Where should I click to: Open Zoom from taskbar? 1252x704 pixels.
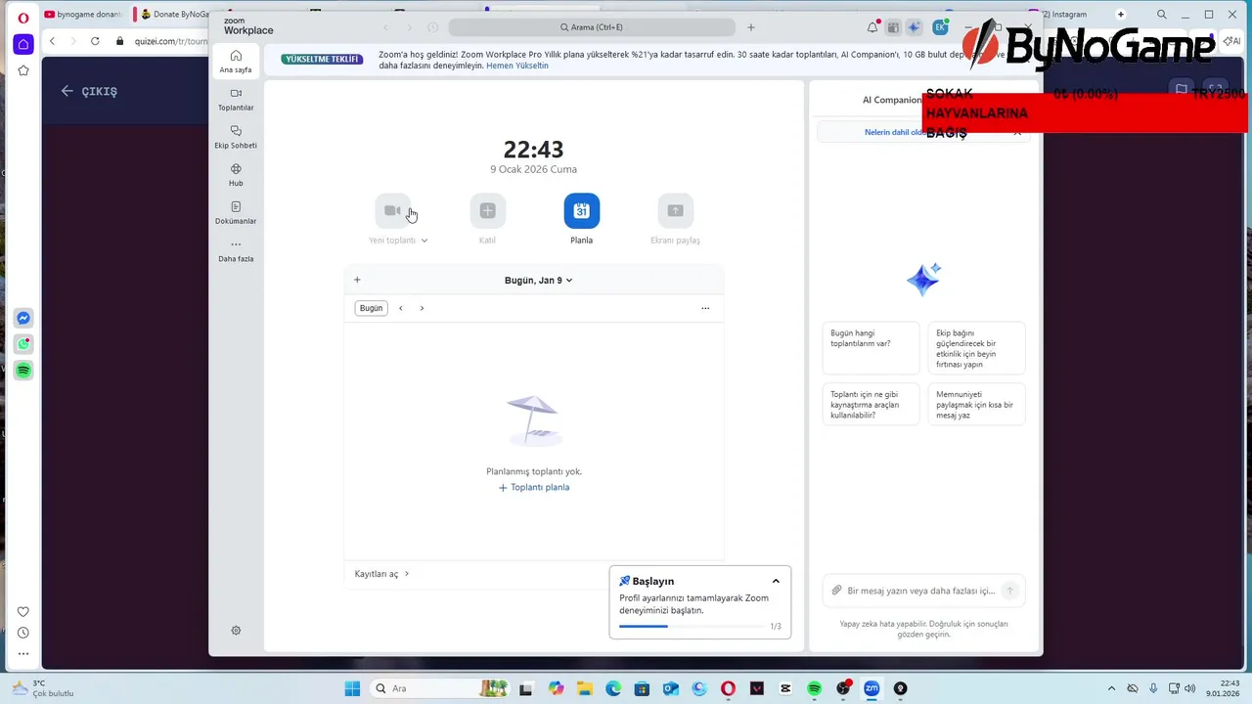point(872,688)
